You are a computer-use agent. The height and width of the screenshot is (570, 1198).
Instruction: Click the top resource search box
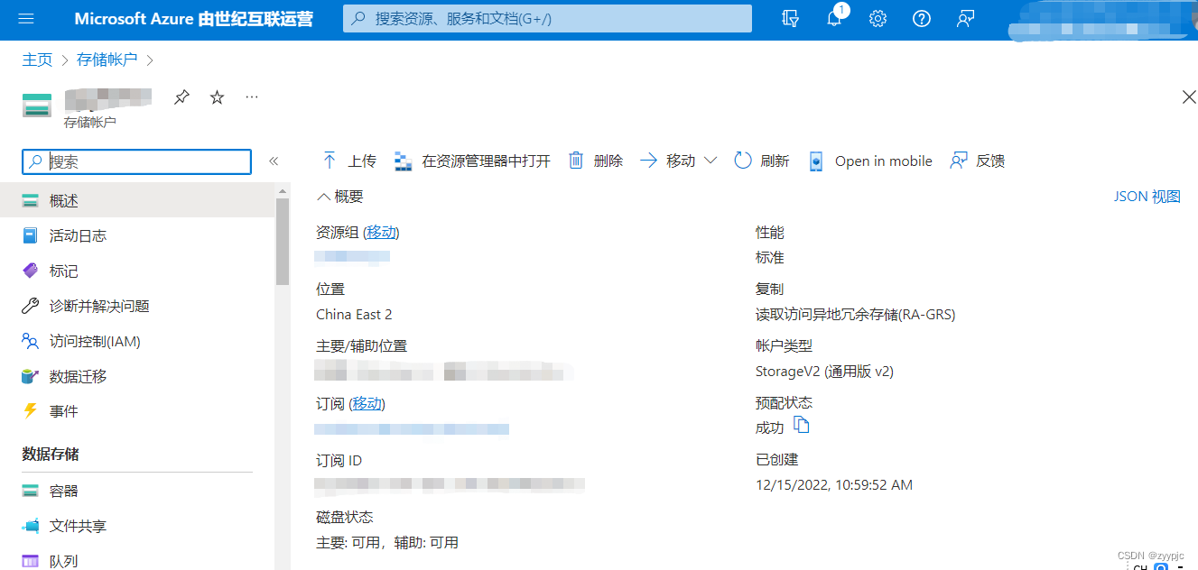(547, 19)
